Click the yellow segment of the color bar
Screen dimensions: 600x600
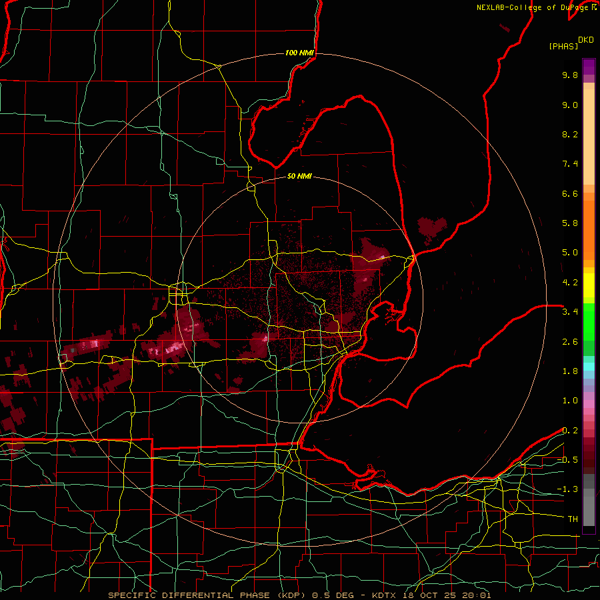[x=589, y=285]
